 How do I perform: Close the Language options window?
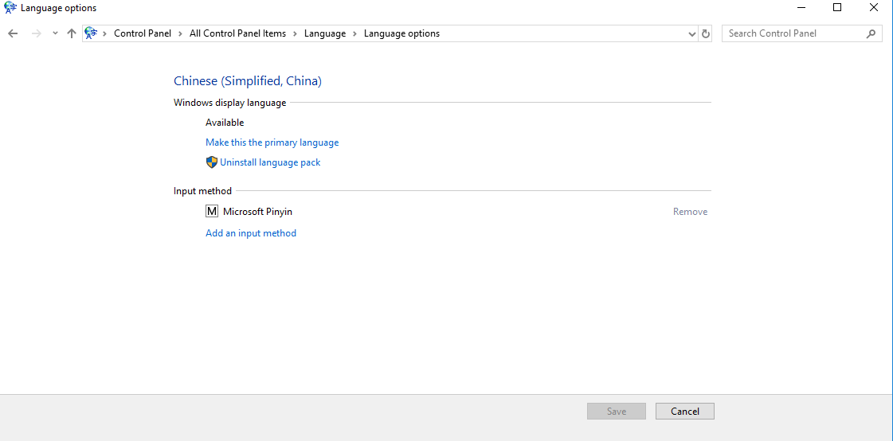click(874, 8)
